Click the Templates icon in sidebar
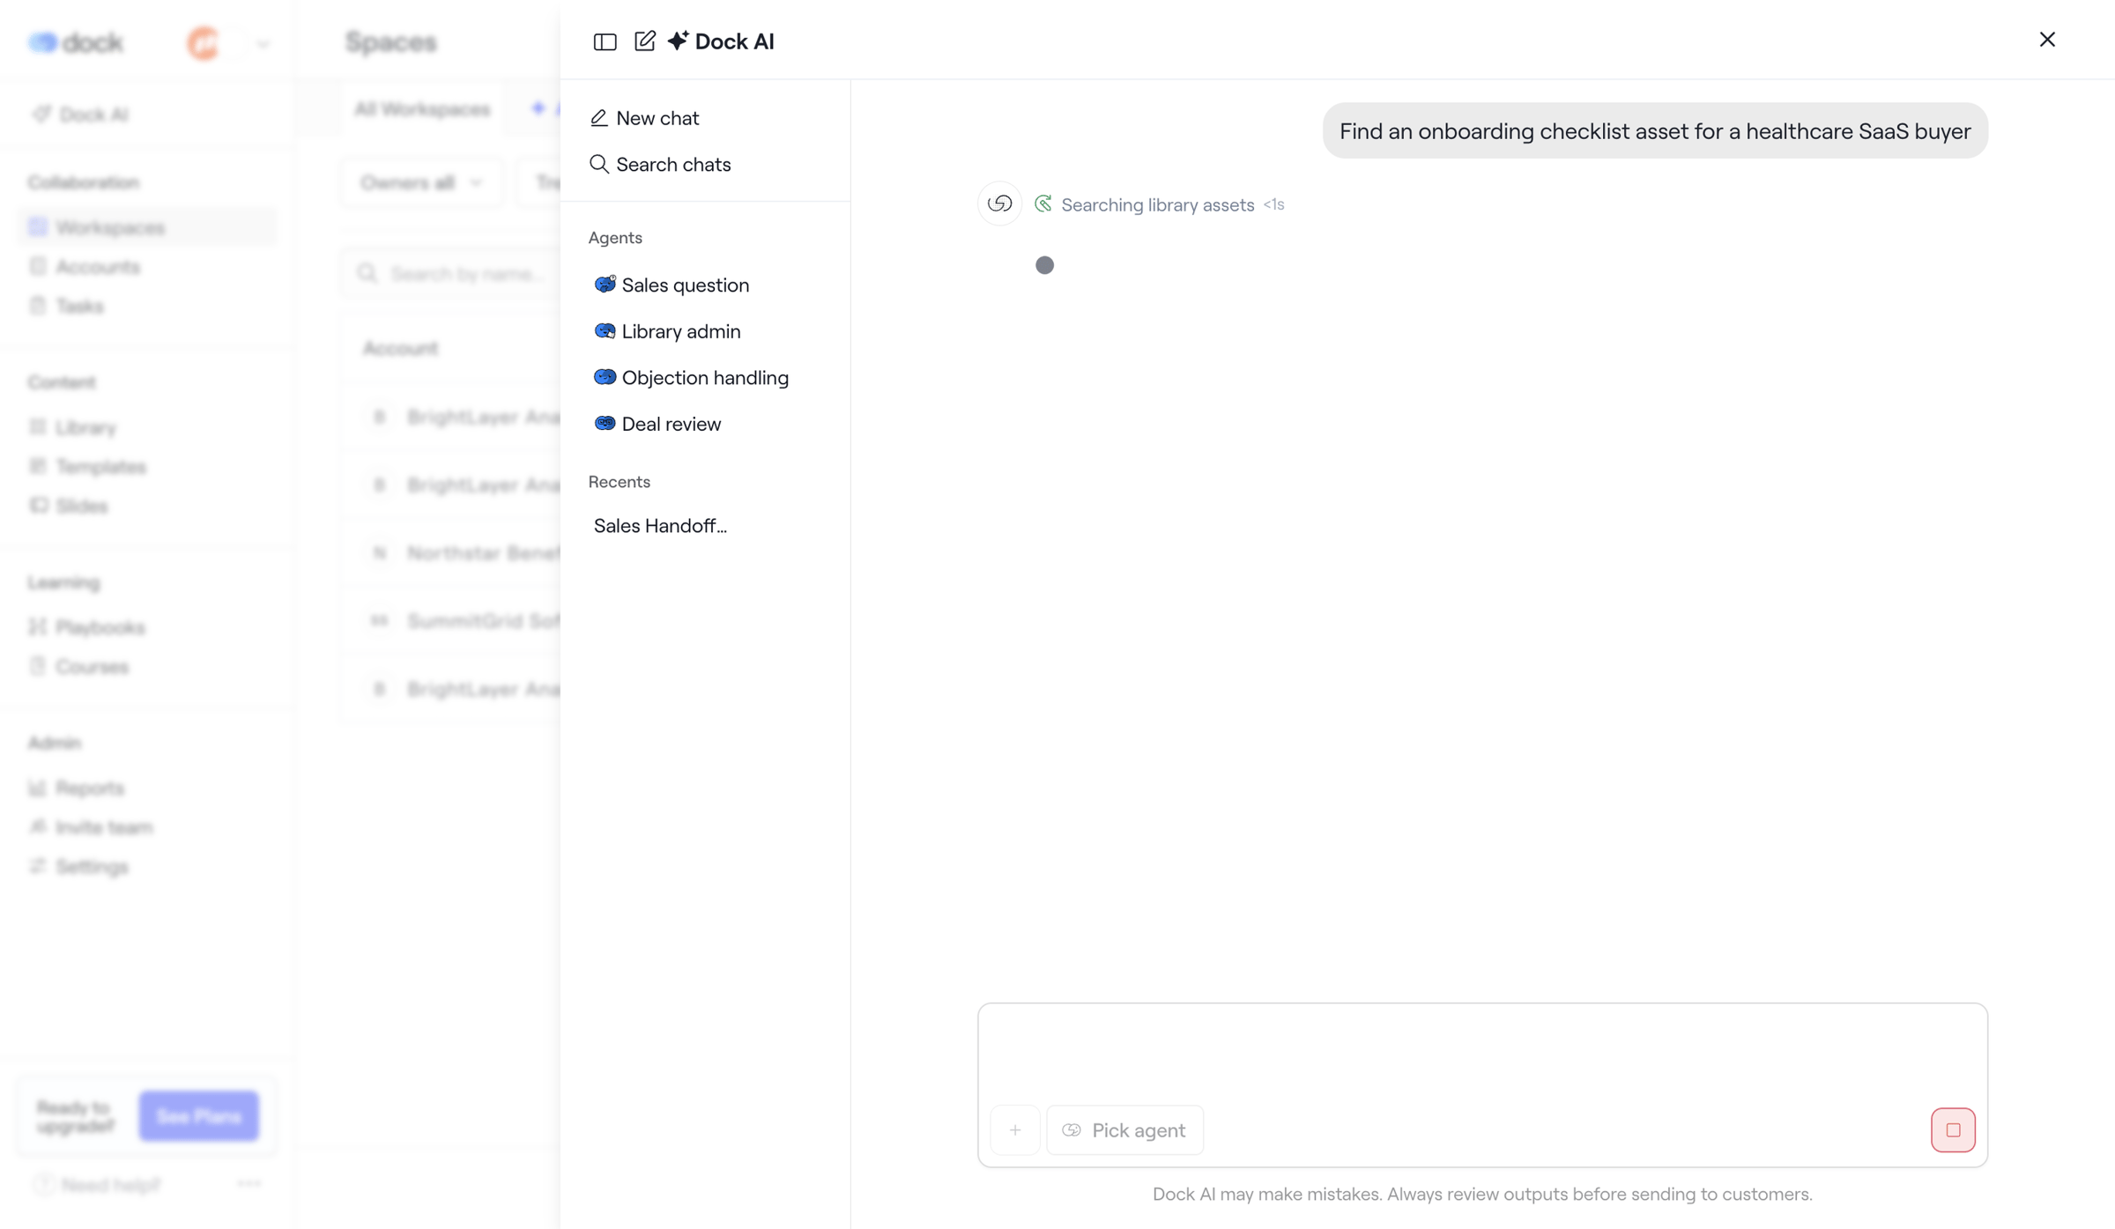Image resolution: width=2115 pixels, height=1229 pixels. pyautogui.click(x=37, y=466)
